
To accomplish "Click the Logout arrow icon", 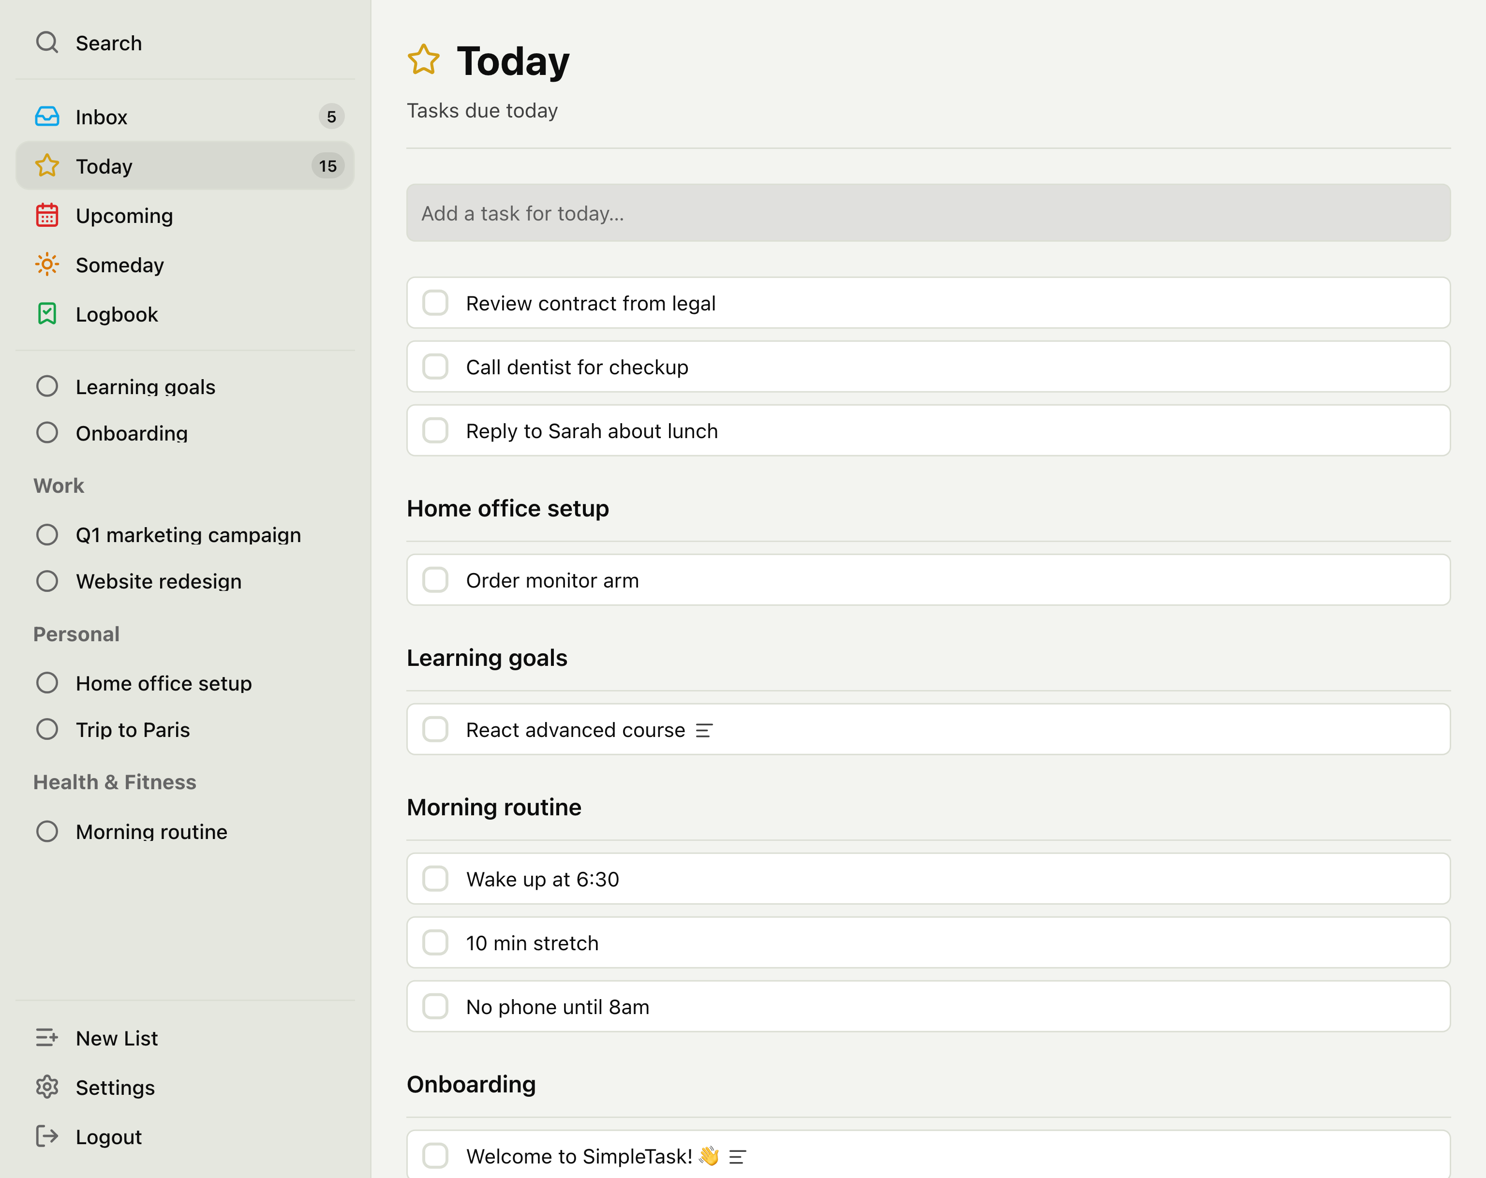I will pyautogui.click(x=47, y=1136).
